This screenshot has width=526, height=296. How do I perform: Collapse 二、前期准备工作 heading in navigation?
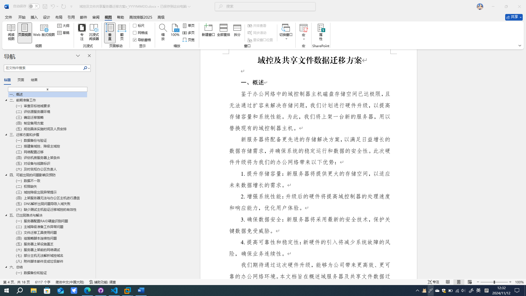6,100
